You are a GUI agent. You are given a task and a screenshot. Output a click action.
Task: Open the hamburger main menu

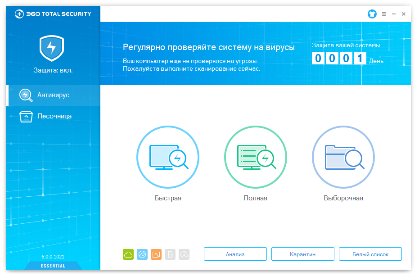point(384,14)
